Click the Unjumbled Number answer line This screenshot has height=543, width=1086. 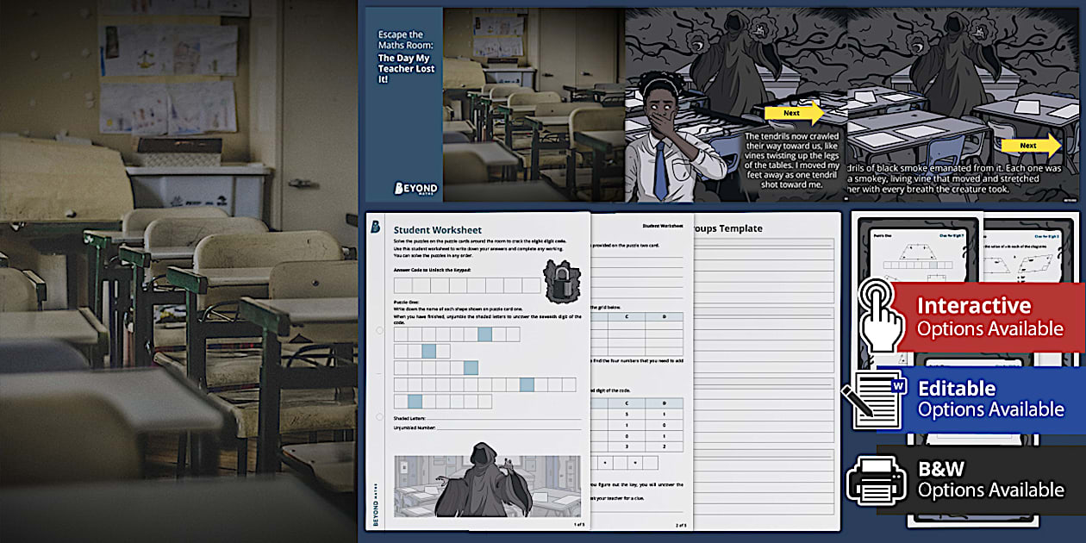click(509, 428)
